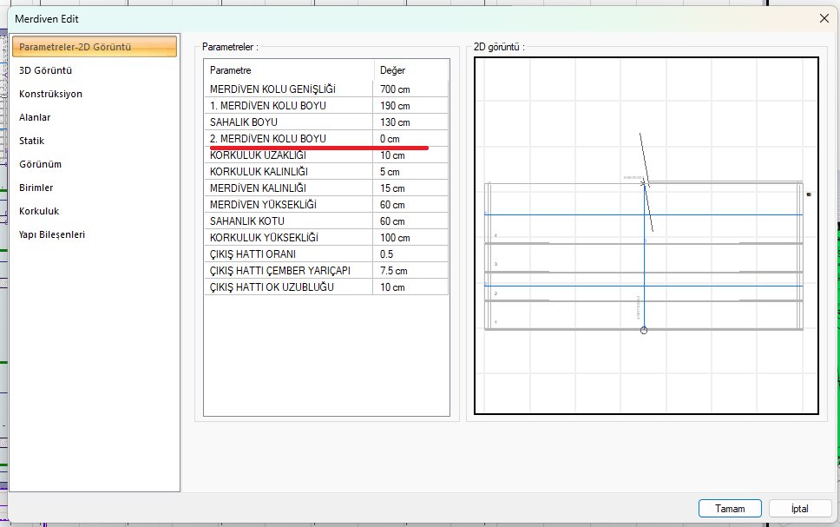The image size is (840, 527).
Task: Click the MERDİVEN KOLU GENİŞLİĞİ row label
Action: pos(272,89)
